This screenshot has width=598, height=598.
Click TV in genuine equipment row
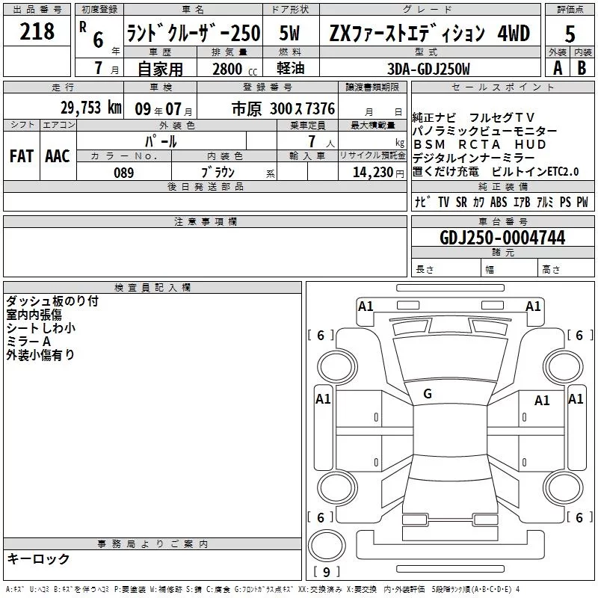[443, 202]
